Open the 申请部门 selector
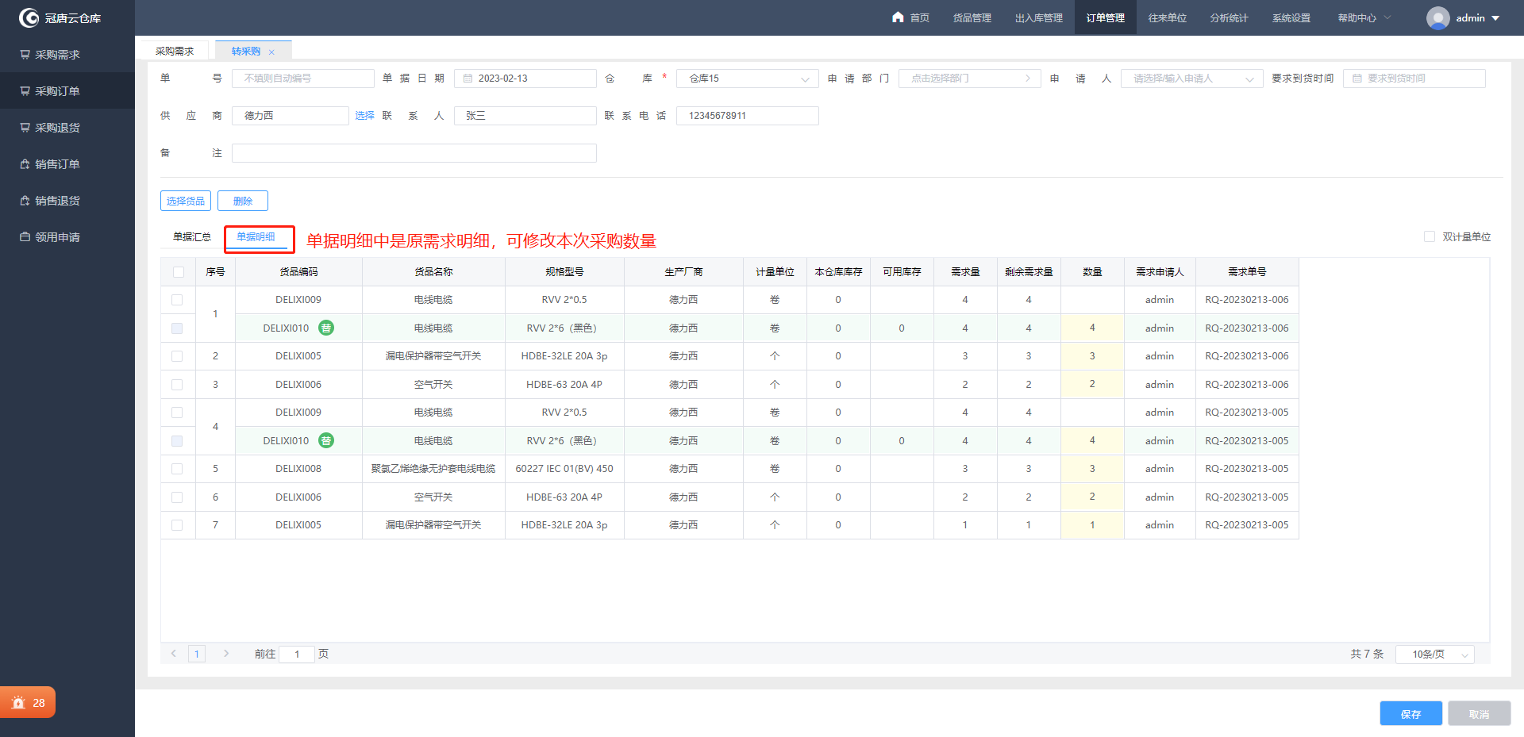This screenshot has height=737, width=1524. coord(969,79)
